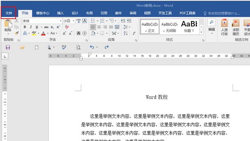The height and width of the screenshot is (141, 250).
Task: Toggle strikethrough abc formatting
Action: pyautogui.click(x=46, y=27)
